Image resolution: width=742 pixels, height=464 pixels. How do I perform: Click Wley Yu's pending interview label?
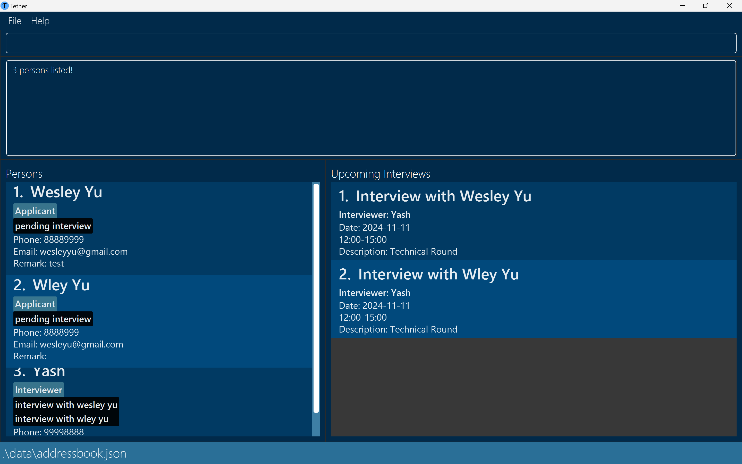click(53, 319)
